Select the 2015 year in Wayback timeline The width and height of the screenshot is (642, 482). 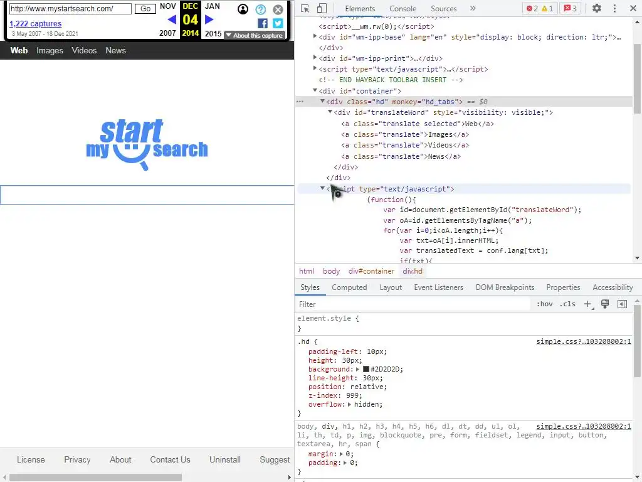coord(213,34)
